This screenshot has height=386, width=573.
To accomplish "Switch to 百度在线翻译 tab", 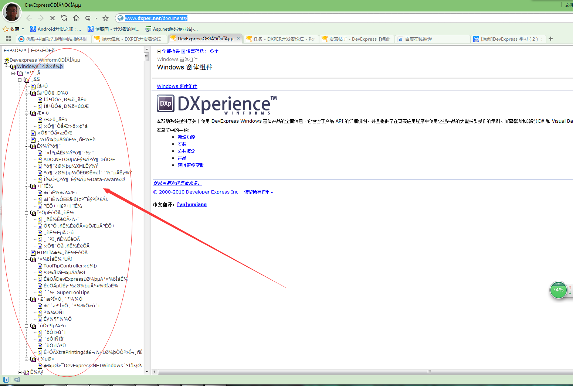I will (x=432, y=39).
